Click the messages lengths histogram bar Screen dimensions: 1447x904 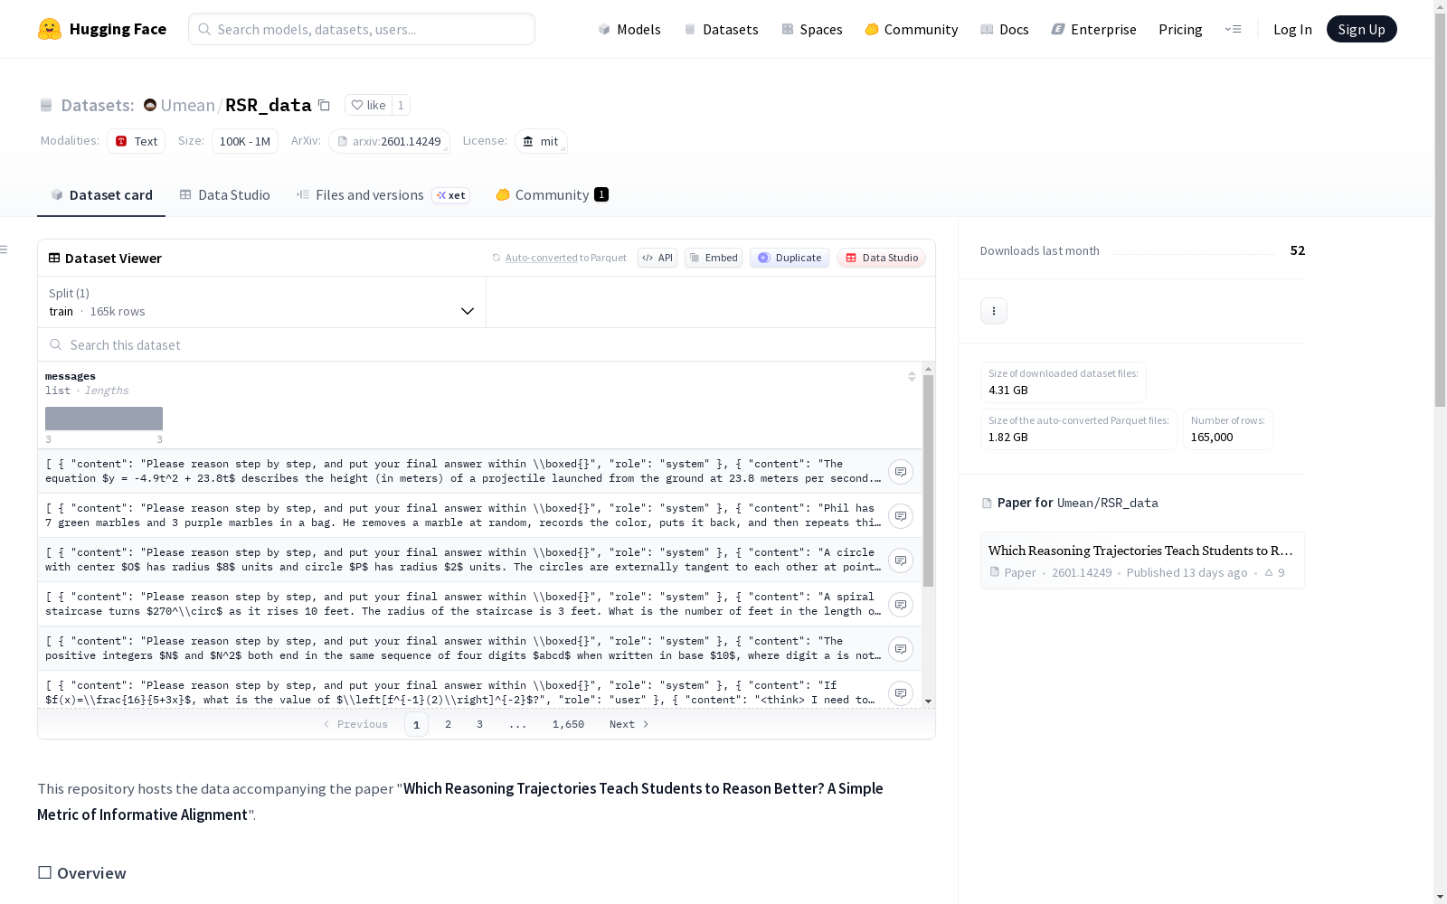(x=104, y=419)
